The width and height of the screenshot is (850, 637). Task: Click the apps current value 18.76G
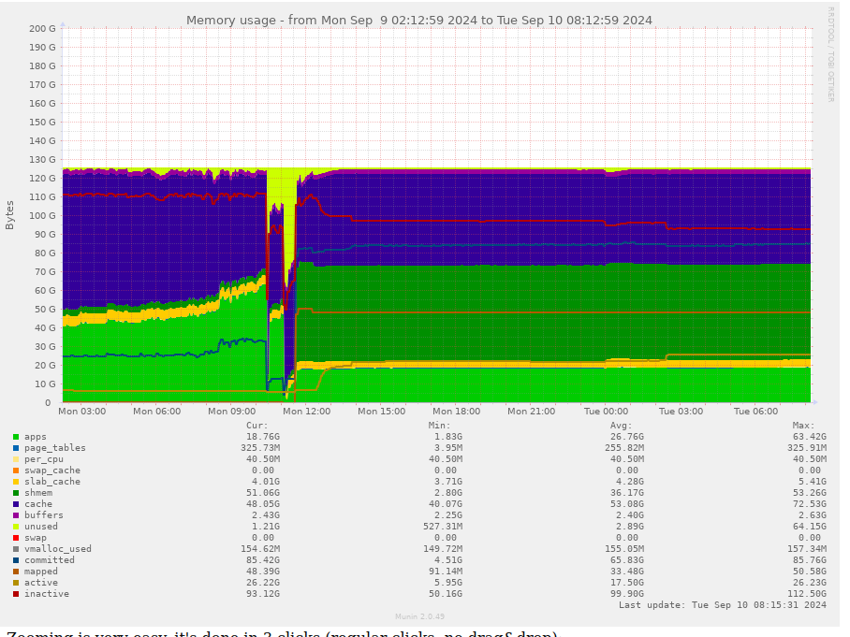pyautogui.click(x=263, y=437)
